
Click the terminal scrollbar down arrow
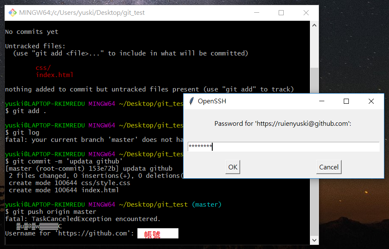[x=314, y=240]
